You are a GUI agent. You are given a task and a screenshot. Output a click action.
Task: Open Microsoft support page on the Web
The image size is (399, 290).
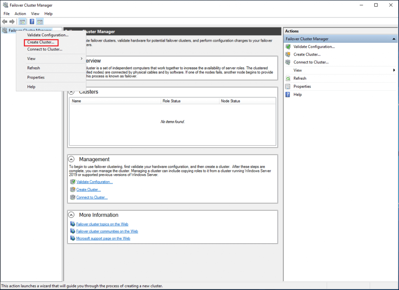point(103,238)
